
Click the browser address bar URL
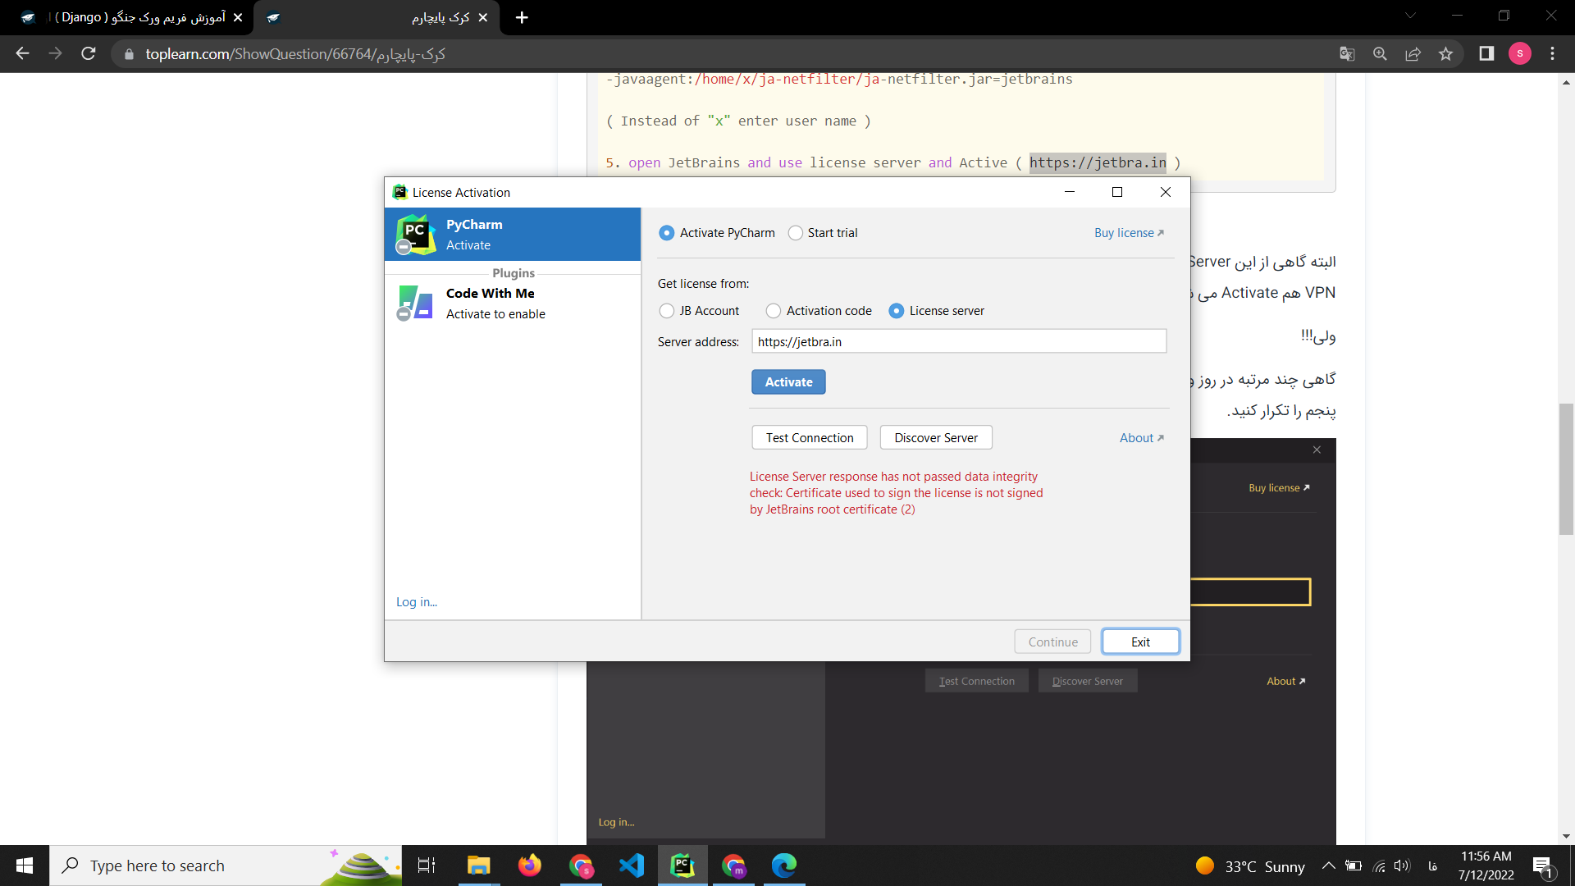[x=295, y=54]
